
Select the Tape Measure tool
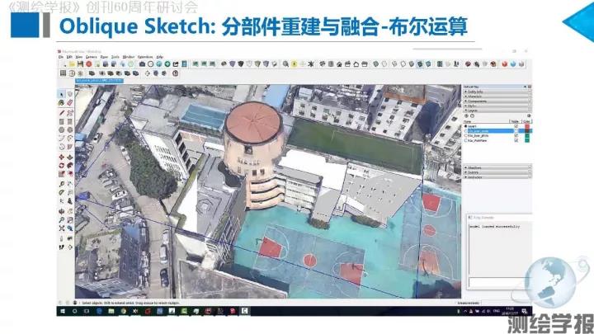[62, 184]
